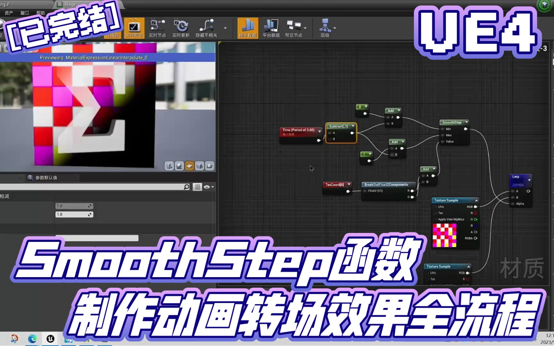Collapse the upper Texture Sample node arrow
Screen dimensions: 554x346
click(476, 200)
